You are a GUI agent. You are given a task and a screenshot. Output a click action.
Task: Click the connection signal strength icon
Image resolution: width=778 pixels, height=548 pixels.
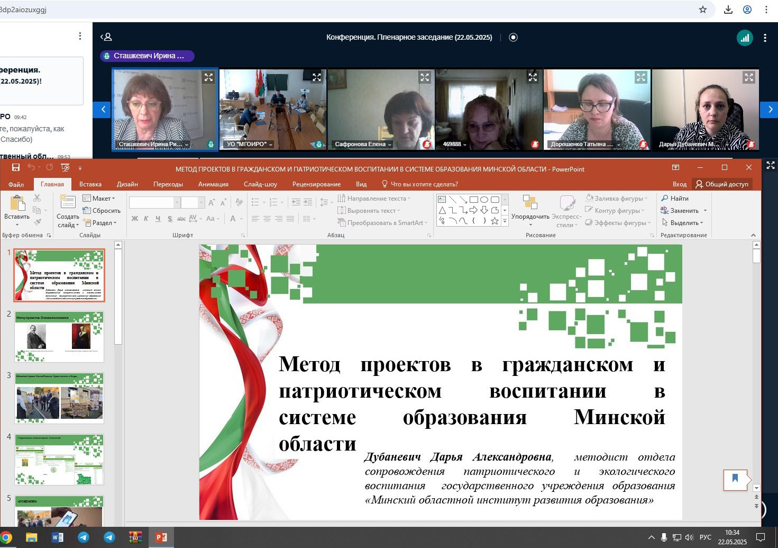[745, 38]
